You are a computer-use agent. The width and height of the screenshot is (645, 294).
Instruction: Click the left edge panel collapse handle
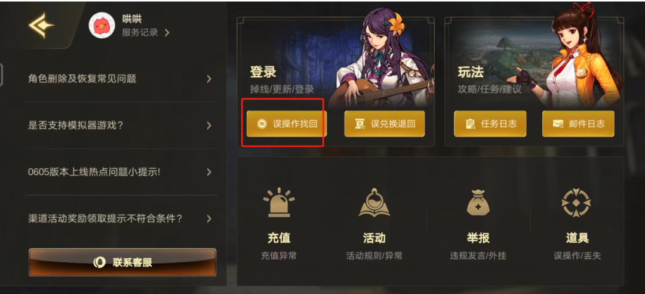pyautogui.click(x=1, y=75)
